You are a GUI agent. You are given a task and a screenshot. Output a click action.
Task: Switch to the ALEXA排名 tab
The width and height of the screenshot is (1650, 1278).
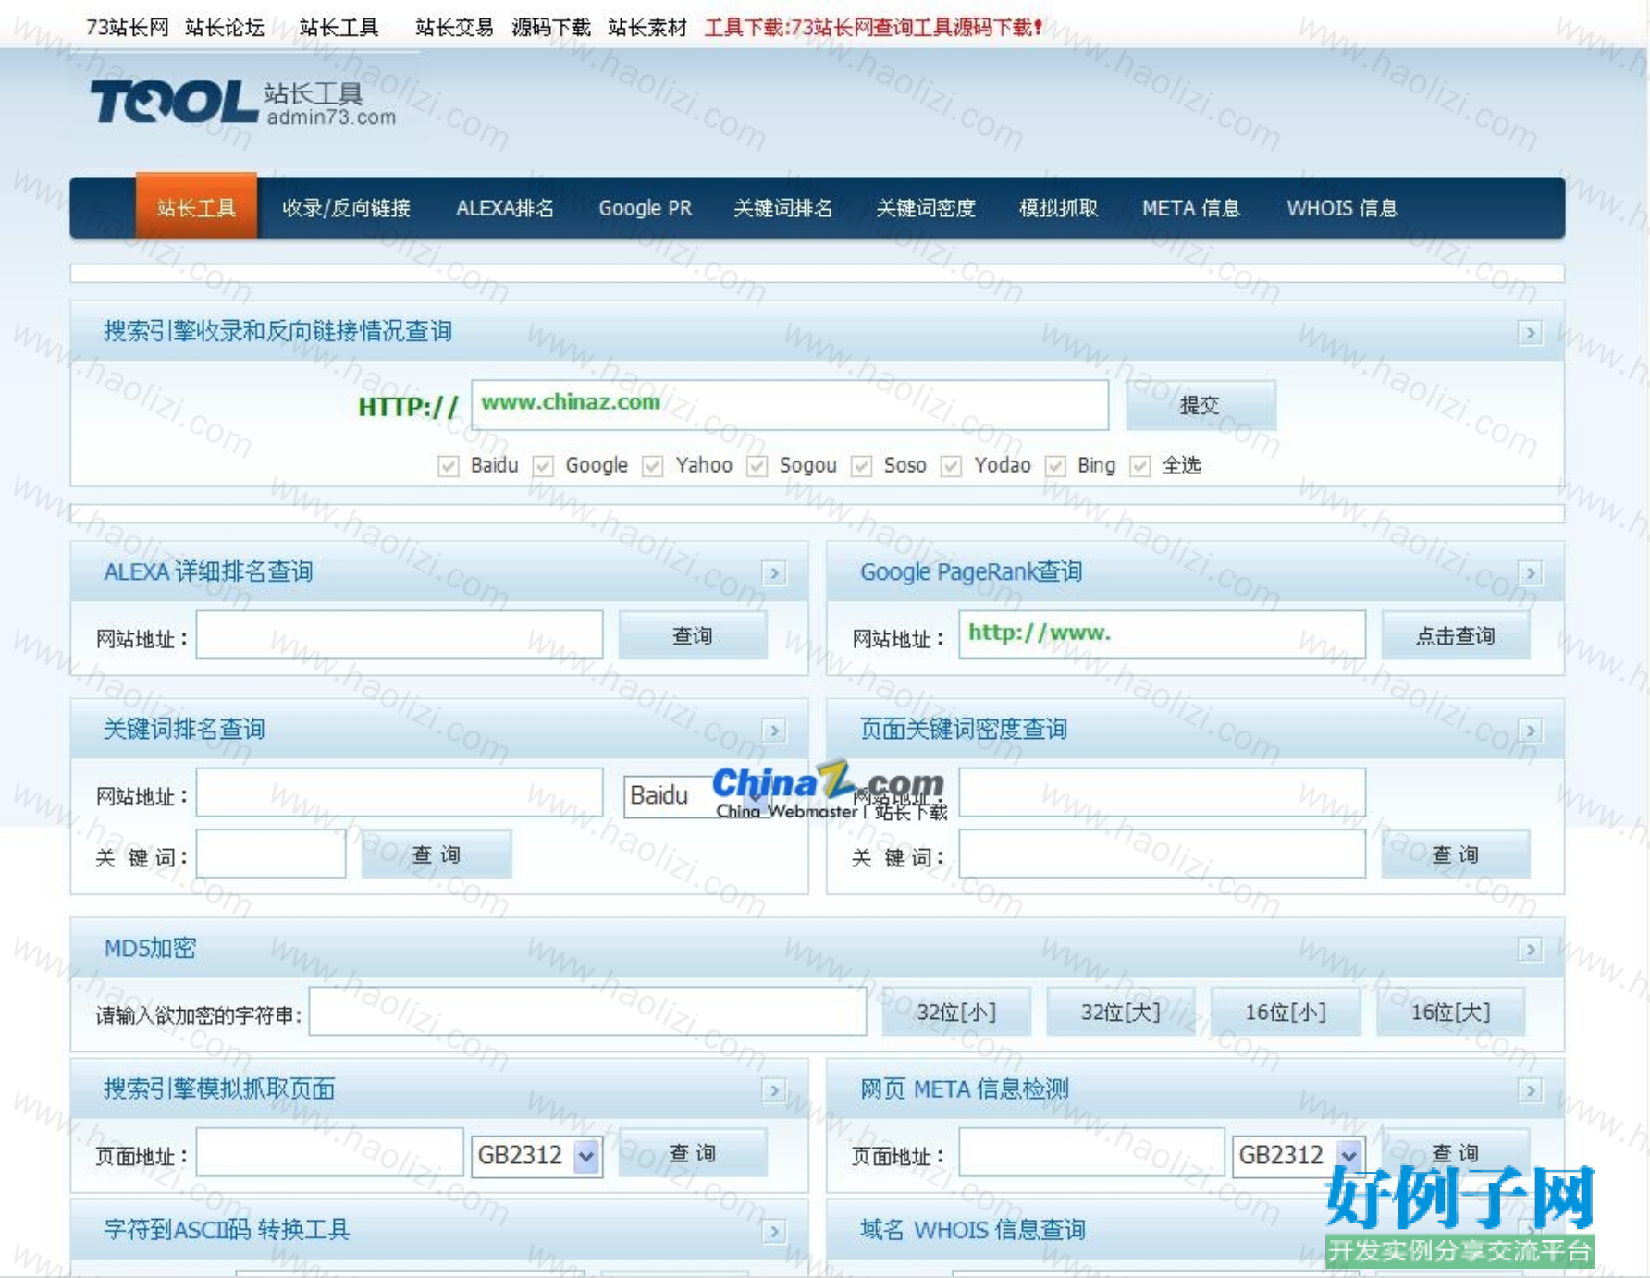(x=505, y=208)
